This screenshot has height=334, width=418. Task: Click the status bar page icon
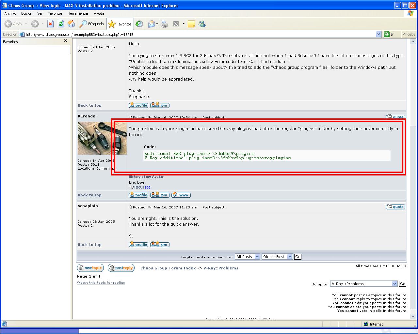click(4, 324)
